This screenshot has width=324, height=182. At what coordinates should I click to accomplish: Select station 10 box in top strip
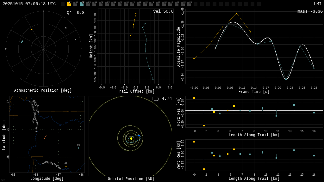(126, 4)
